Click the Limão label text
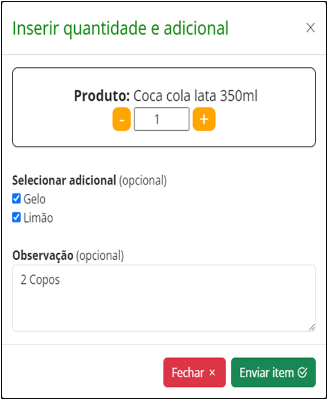The image size is (328, 400). tap(38, 218)
